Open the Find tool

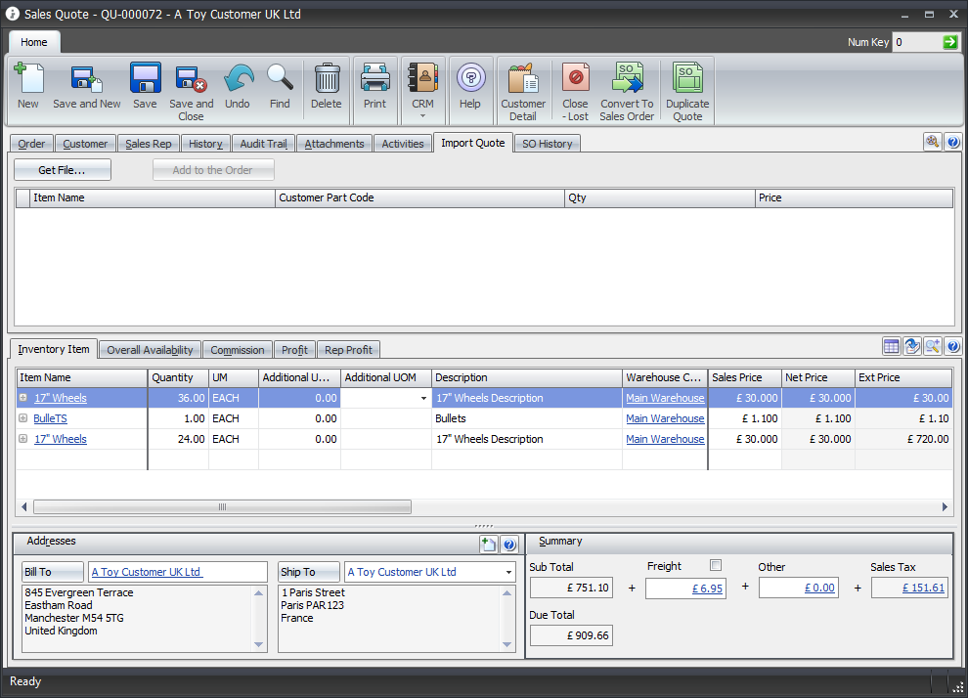coord(280,86)
